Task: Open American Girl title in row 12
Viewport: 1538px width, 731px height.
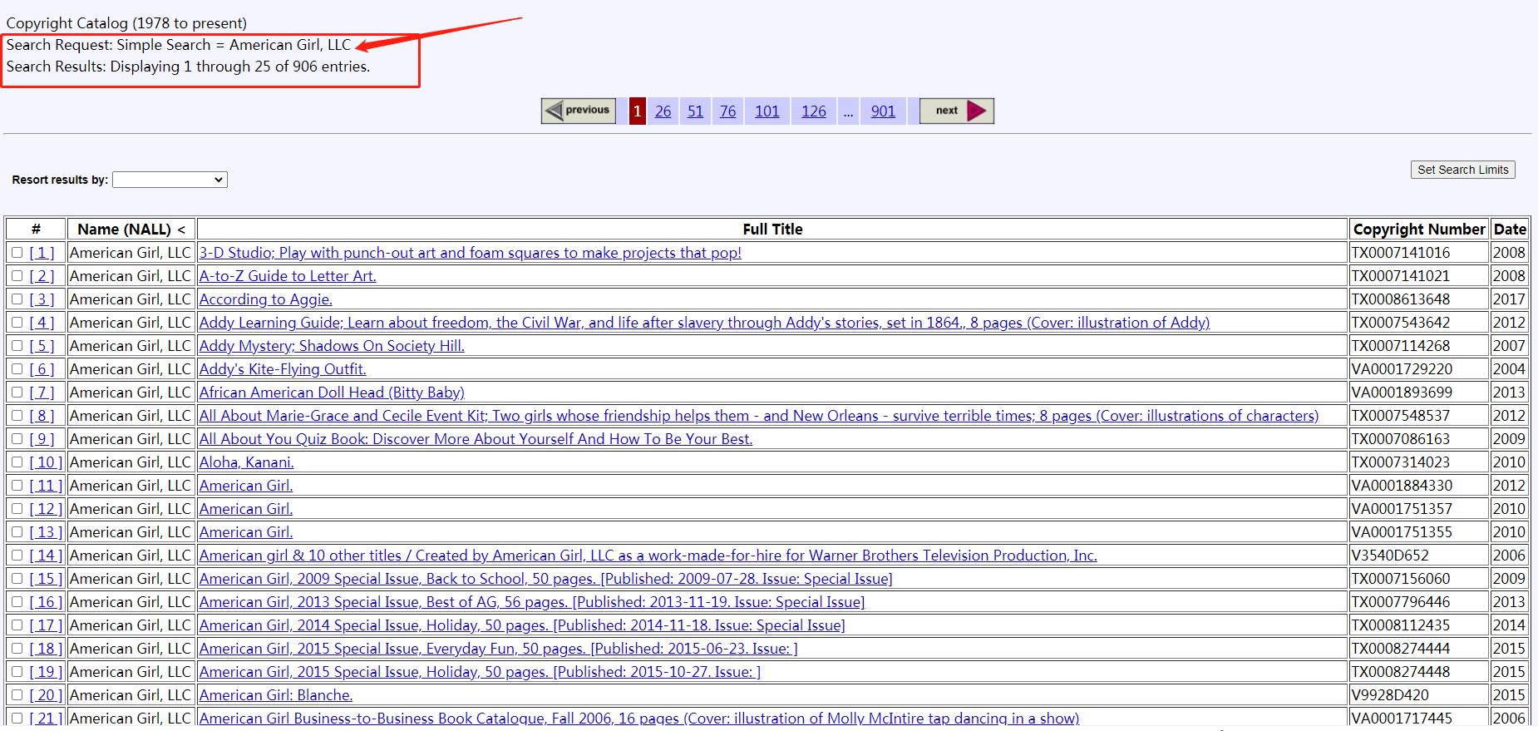Action: point(246,509)
